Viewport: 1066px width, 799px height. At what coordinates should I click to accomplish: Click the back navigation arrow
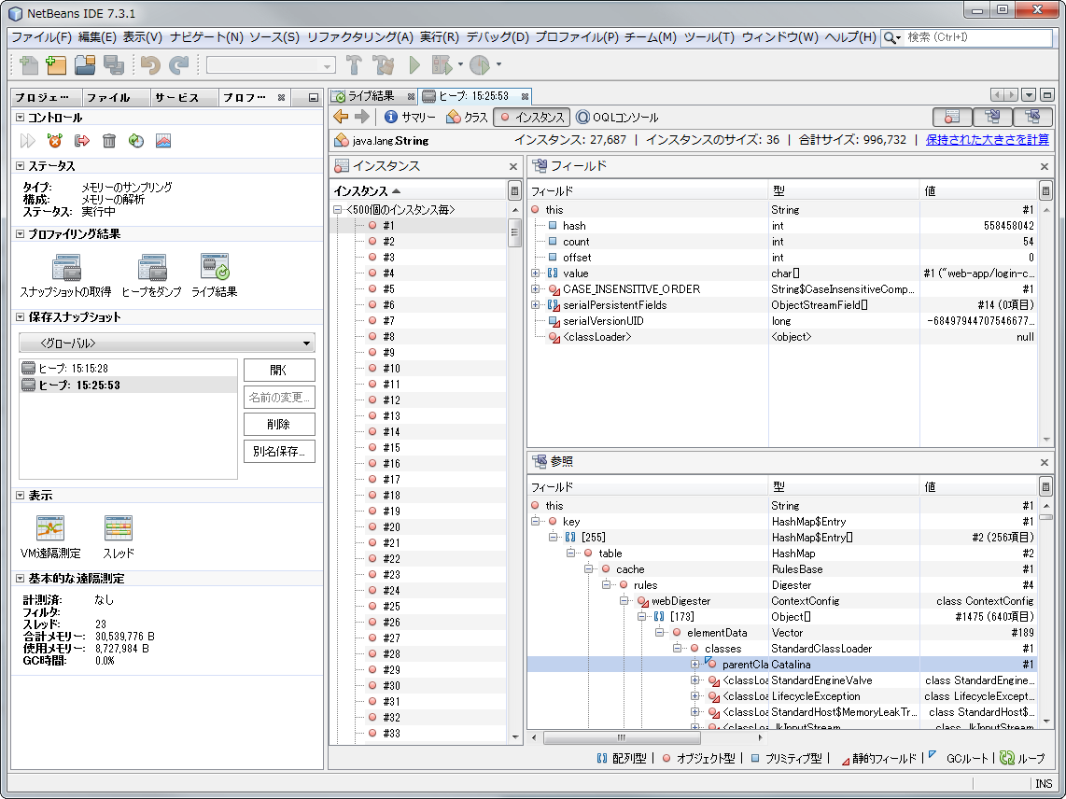pos(342,117)
